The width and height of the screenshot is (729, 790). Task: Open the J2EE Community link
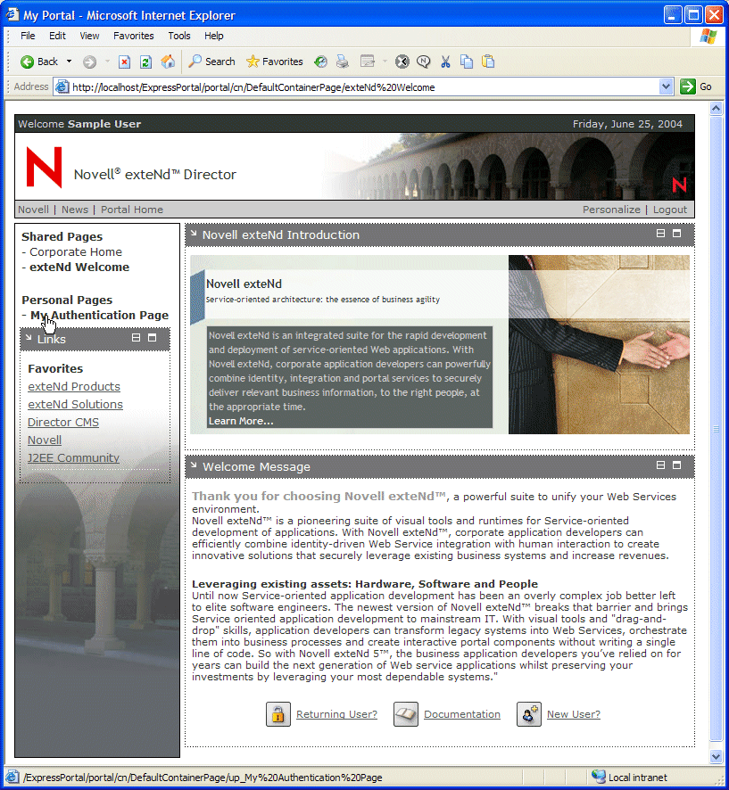73,458
